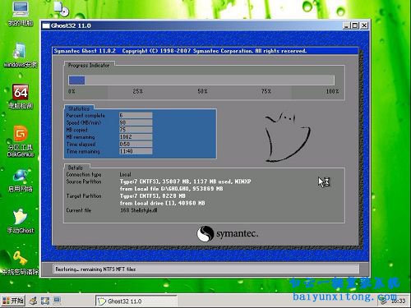The image size is (411, 308).
Task: Click the MB copied value 75
Action: point(136,130)
